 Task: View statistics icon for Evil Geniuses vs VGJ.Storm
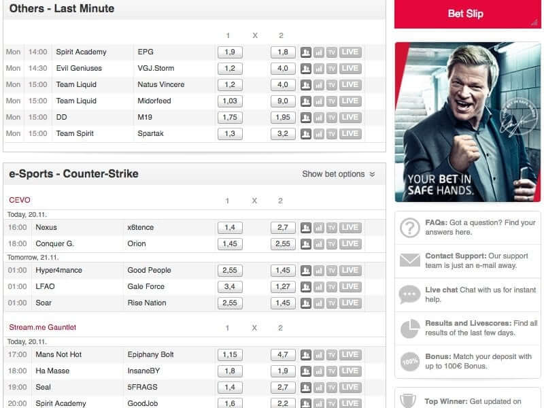pos(319,69)
